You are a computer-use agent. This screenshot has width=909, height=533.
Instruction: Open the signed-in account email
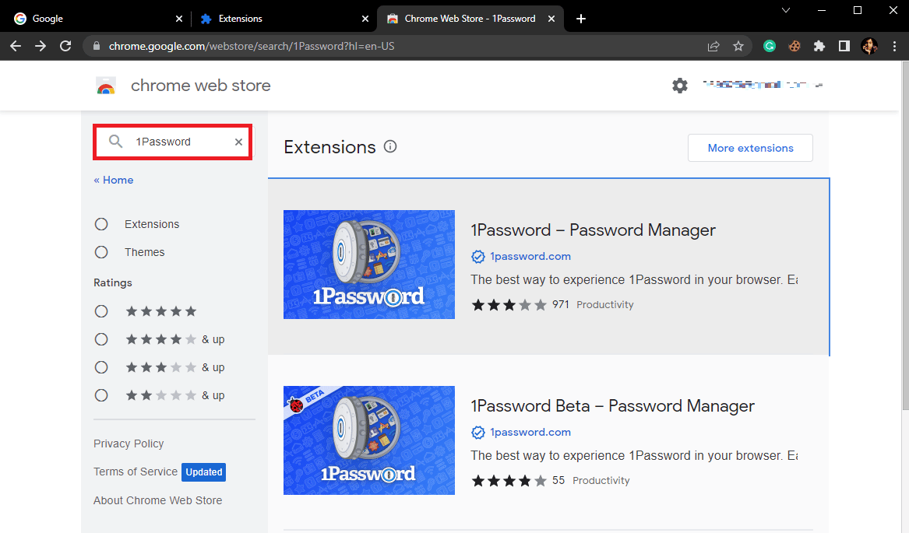[763, 85]
